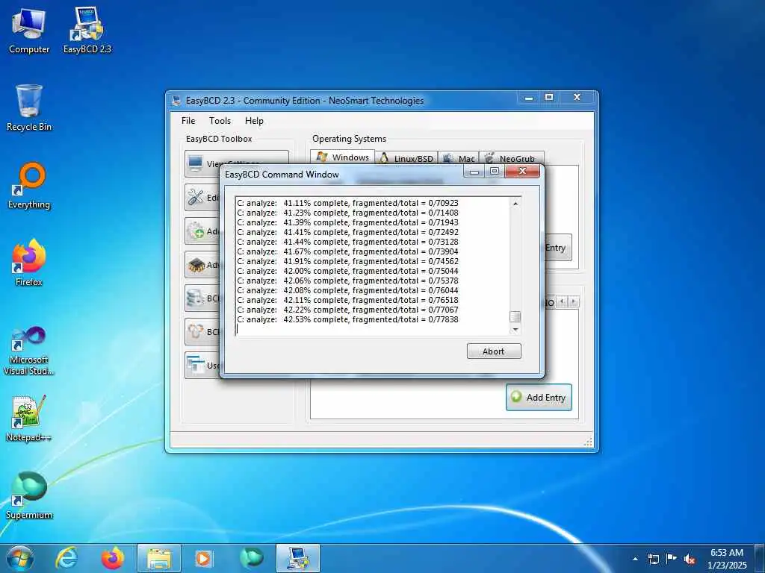The image size is (765, 573).
Task: Click the View Settings toolbox button
Action: [202, 163]
